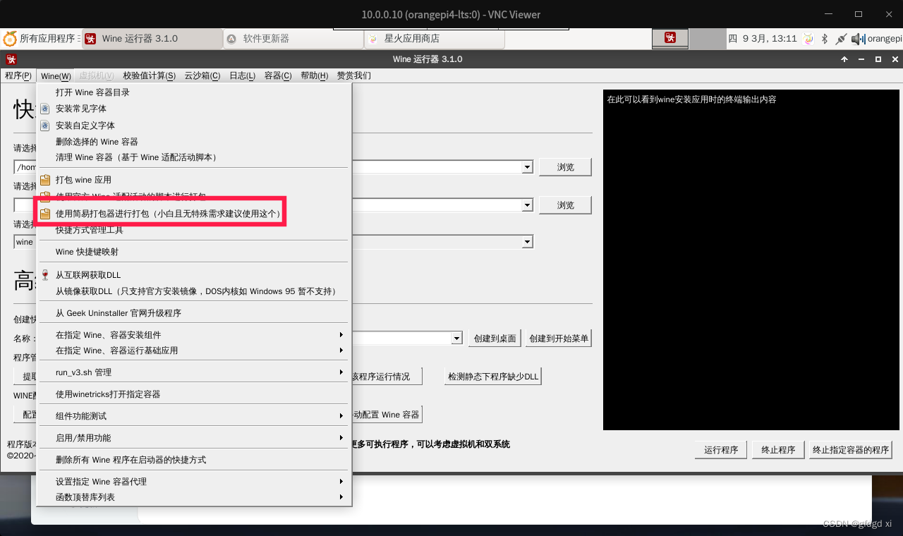903x536 pixels.
Task: Expand 设置指定 Wine 容器代理 submenu
Action: point(194,482)
